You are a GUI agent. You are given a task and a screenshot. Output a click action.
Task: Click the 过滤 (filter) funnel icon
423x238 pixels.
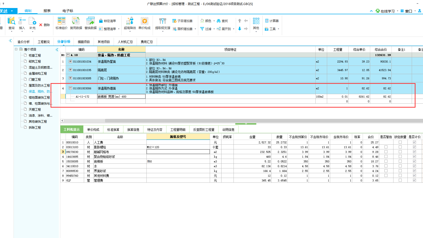202,29
